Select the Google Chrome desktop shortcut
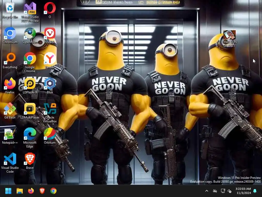Image resolution: width=262 pixels, height=197 pixels. [30, 63]
